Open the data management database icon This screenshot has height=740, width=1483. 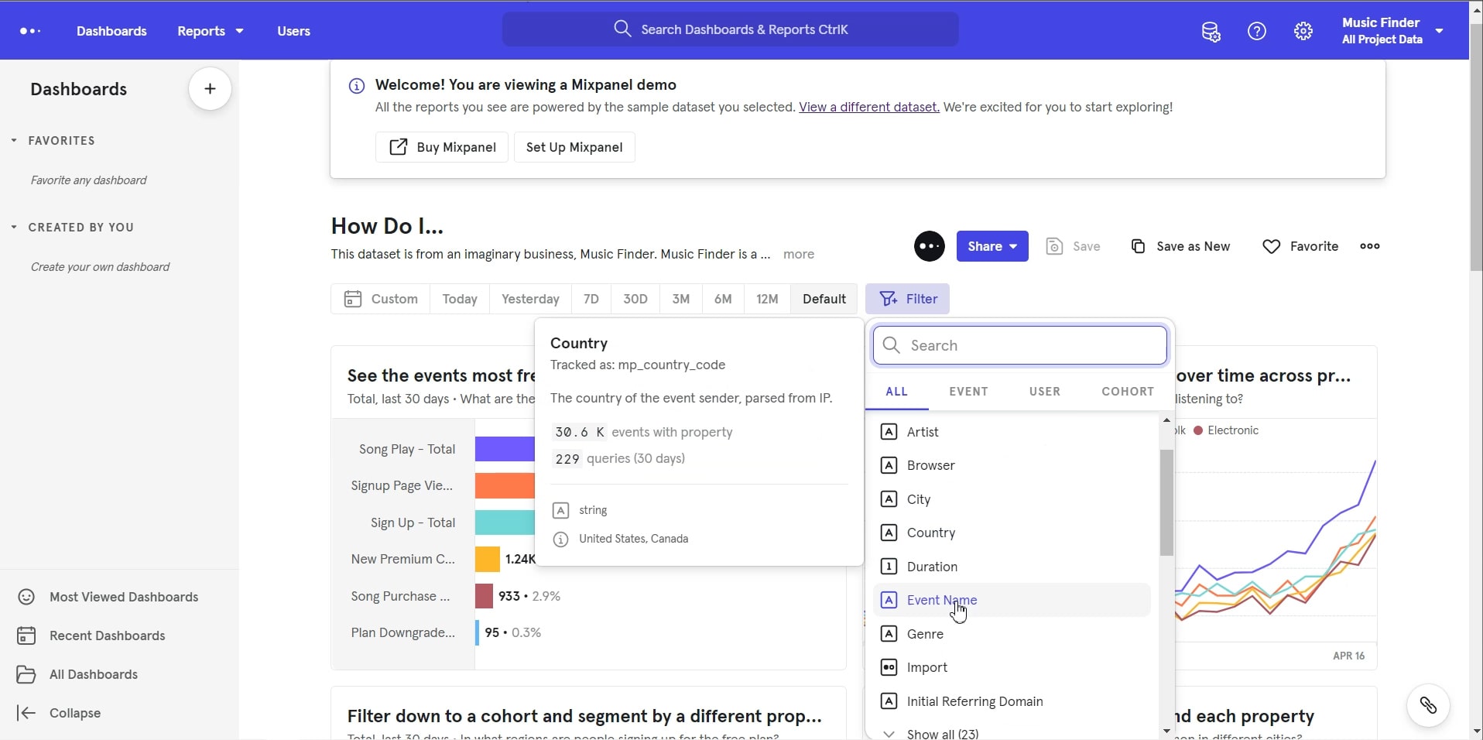[x=1211, y=31]
